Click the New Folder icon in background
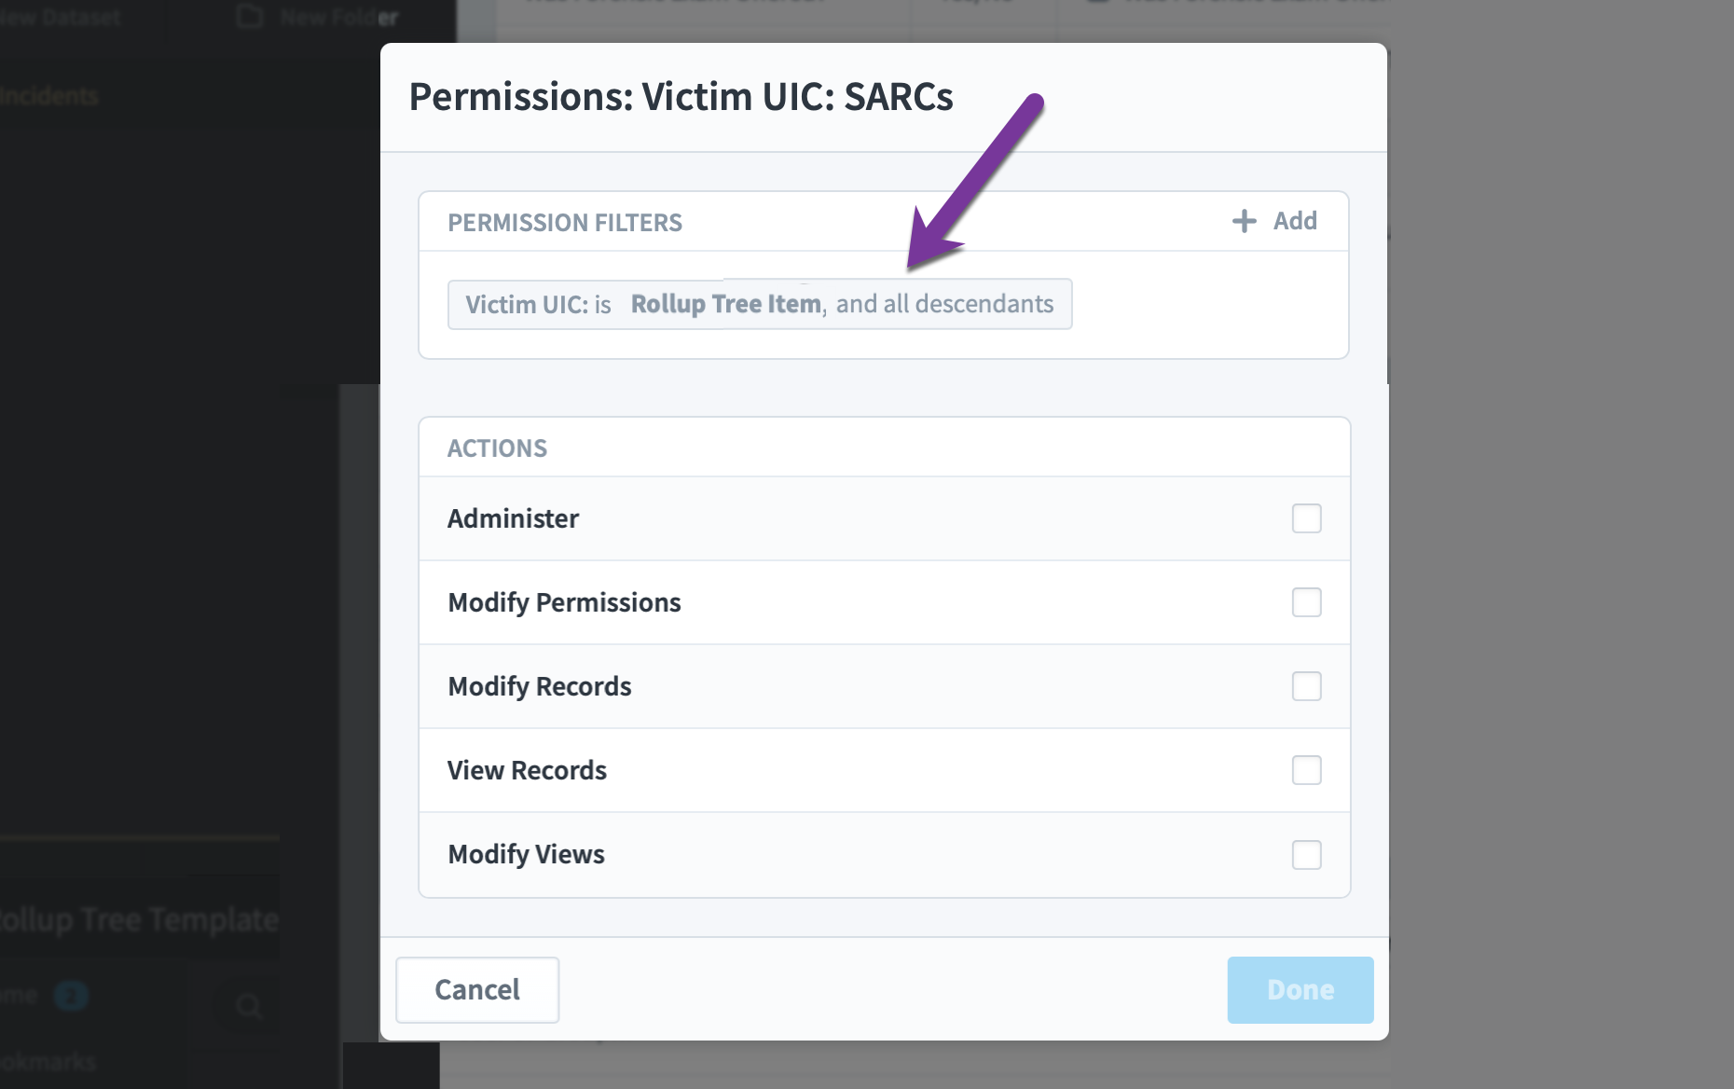 coord(250,17)
